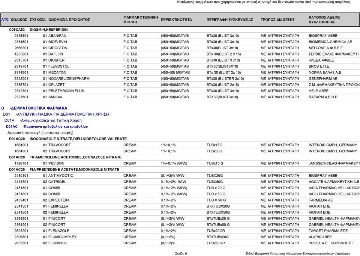
Task: Select product name EXPECTEIN
Action: (58, 200)
